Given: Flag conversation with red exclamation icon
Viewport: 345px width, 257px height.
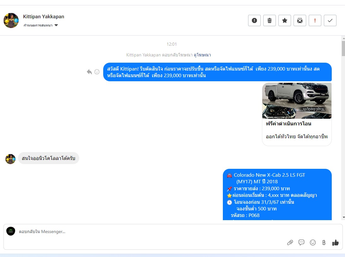Looking at the screenshot, I should 315,20.
